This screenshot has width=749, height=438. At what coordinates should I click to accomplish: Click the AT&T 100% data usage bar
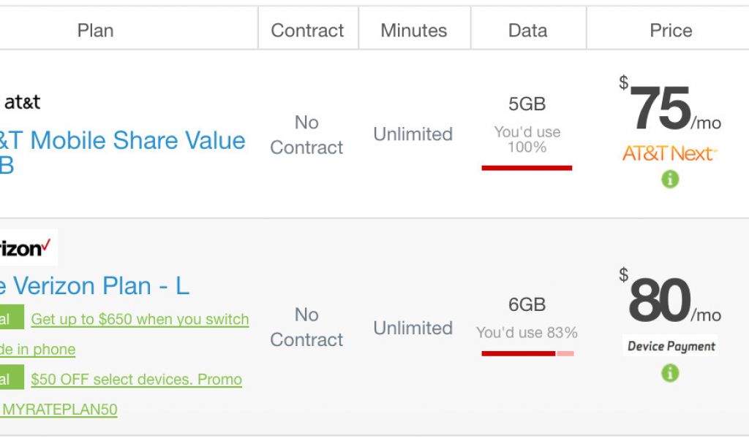[x=527, y=168]
